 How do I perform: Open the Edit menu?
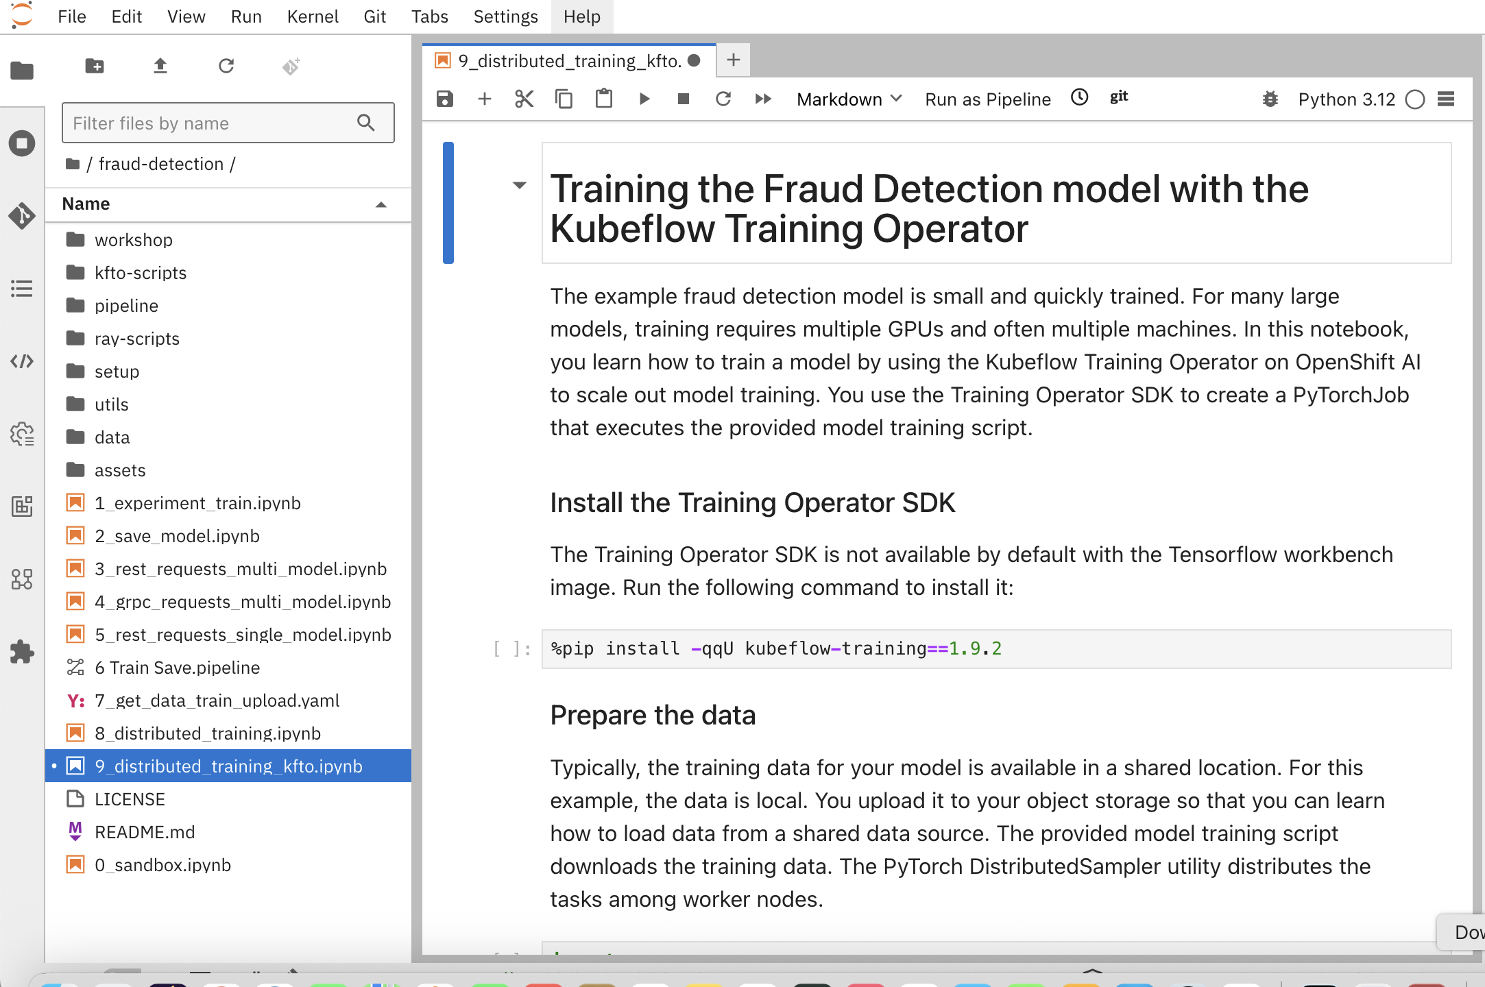127,16
